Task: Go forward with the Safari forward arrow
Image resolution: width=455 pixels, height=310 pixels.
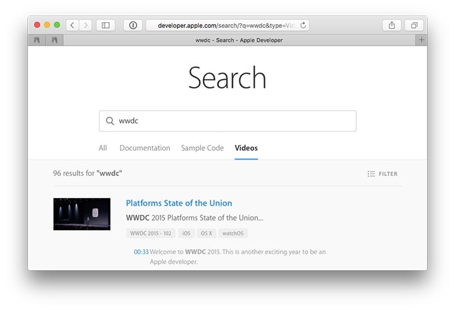Action: click(85, 25)
